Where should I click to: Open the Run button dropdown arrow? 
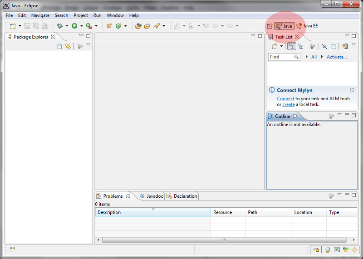tap(81, 26)
